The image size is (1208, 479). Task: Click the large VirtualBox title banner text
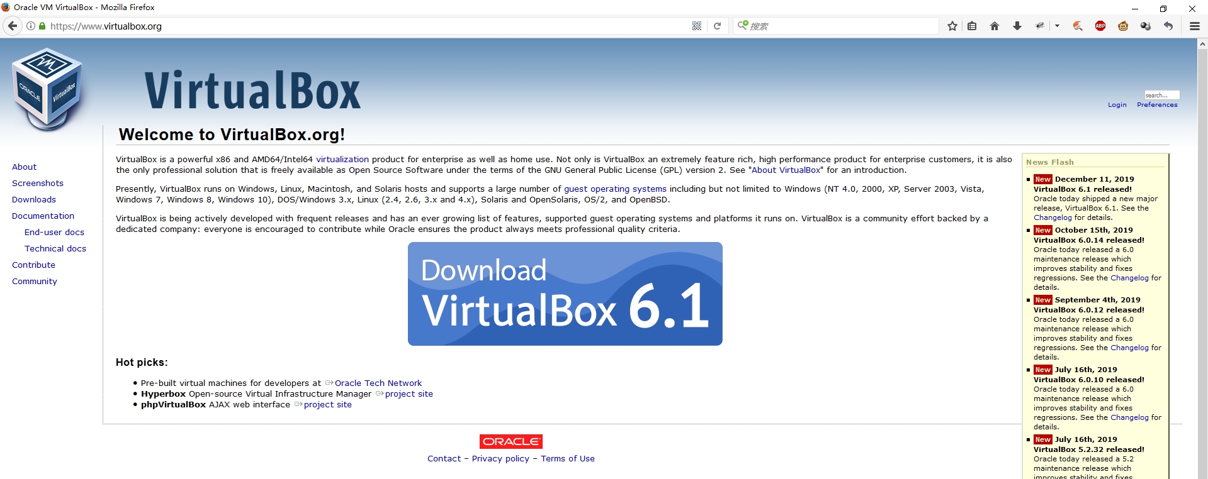point(252,91)
